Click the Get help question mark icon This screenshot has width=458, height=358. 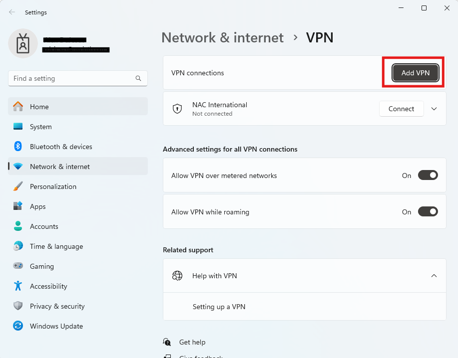pos(167,342)
